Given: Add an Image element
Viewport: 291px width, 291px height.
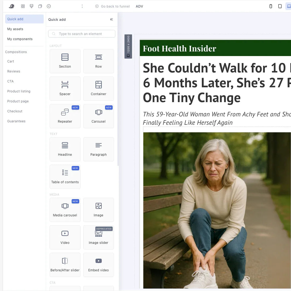Looking at the screenshot, I should tap(99, 210).
